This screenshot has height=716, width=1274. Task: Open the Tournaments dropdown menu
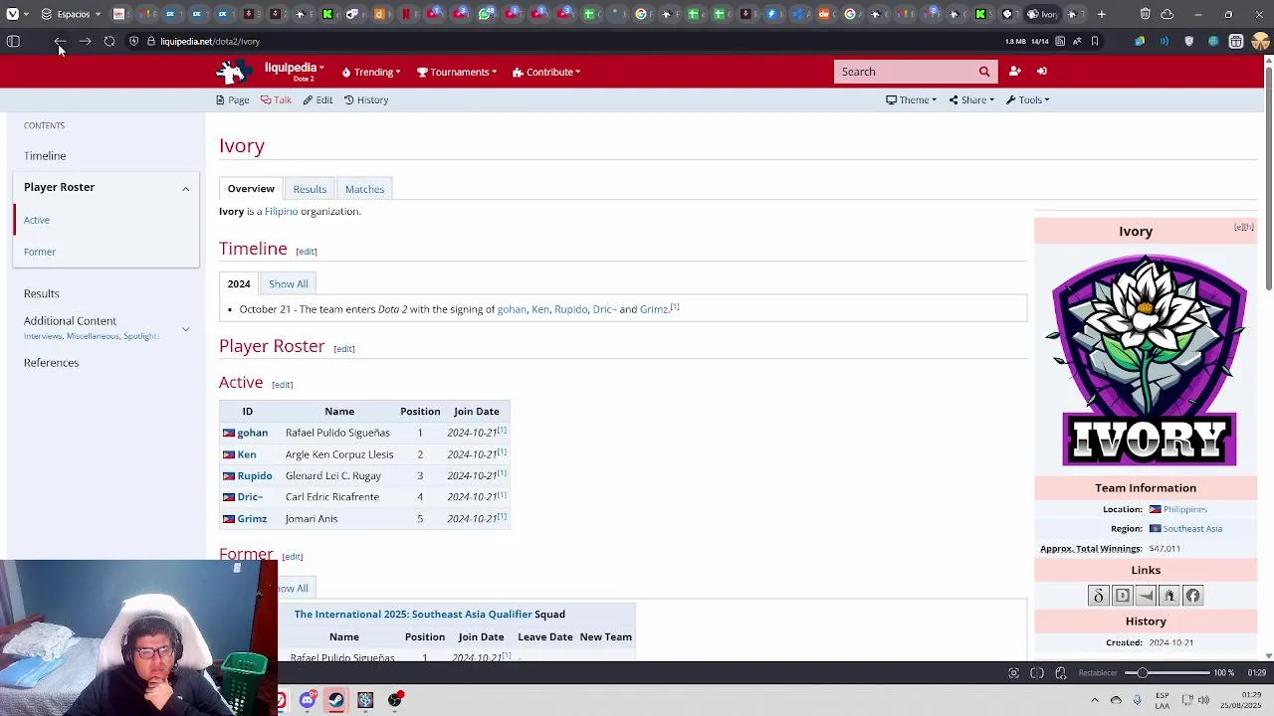[x=457, y=72]
